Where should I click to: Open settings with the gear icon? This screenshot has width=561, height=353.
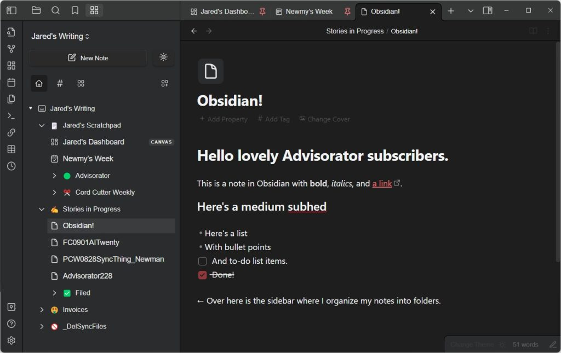click(x=11, y=340)
